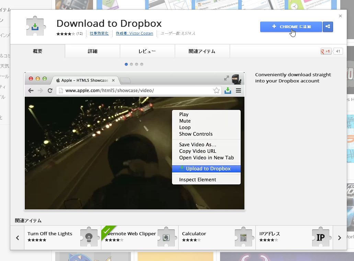Image resolution: width=354 pixels, height=261 pixels.
Task: Open IPアドレス related item
Action: [x=294, y=238]
